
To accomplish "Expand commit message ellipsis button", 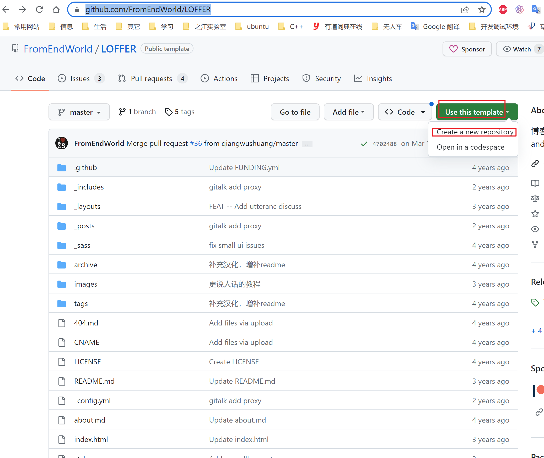I will pos(307,144).
